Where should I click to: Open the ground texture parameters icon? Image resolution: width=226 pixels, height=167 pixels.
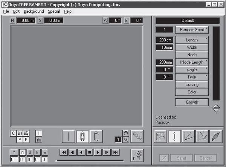coord(160,136)
